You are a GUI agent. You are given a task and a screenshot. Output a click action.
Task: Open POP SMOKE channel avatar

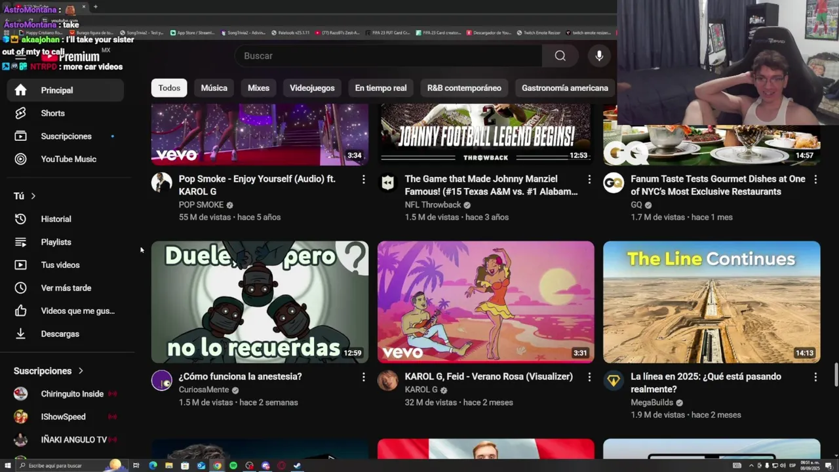point(162,183)
